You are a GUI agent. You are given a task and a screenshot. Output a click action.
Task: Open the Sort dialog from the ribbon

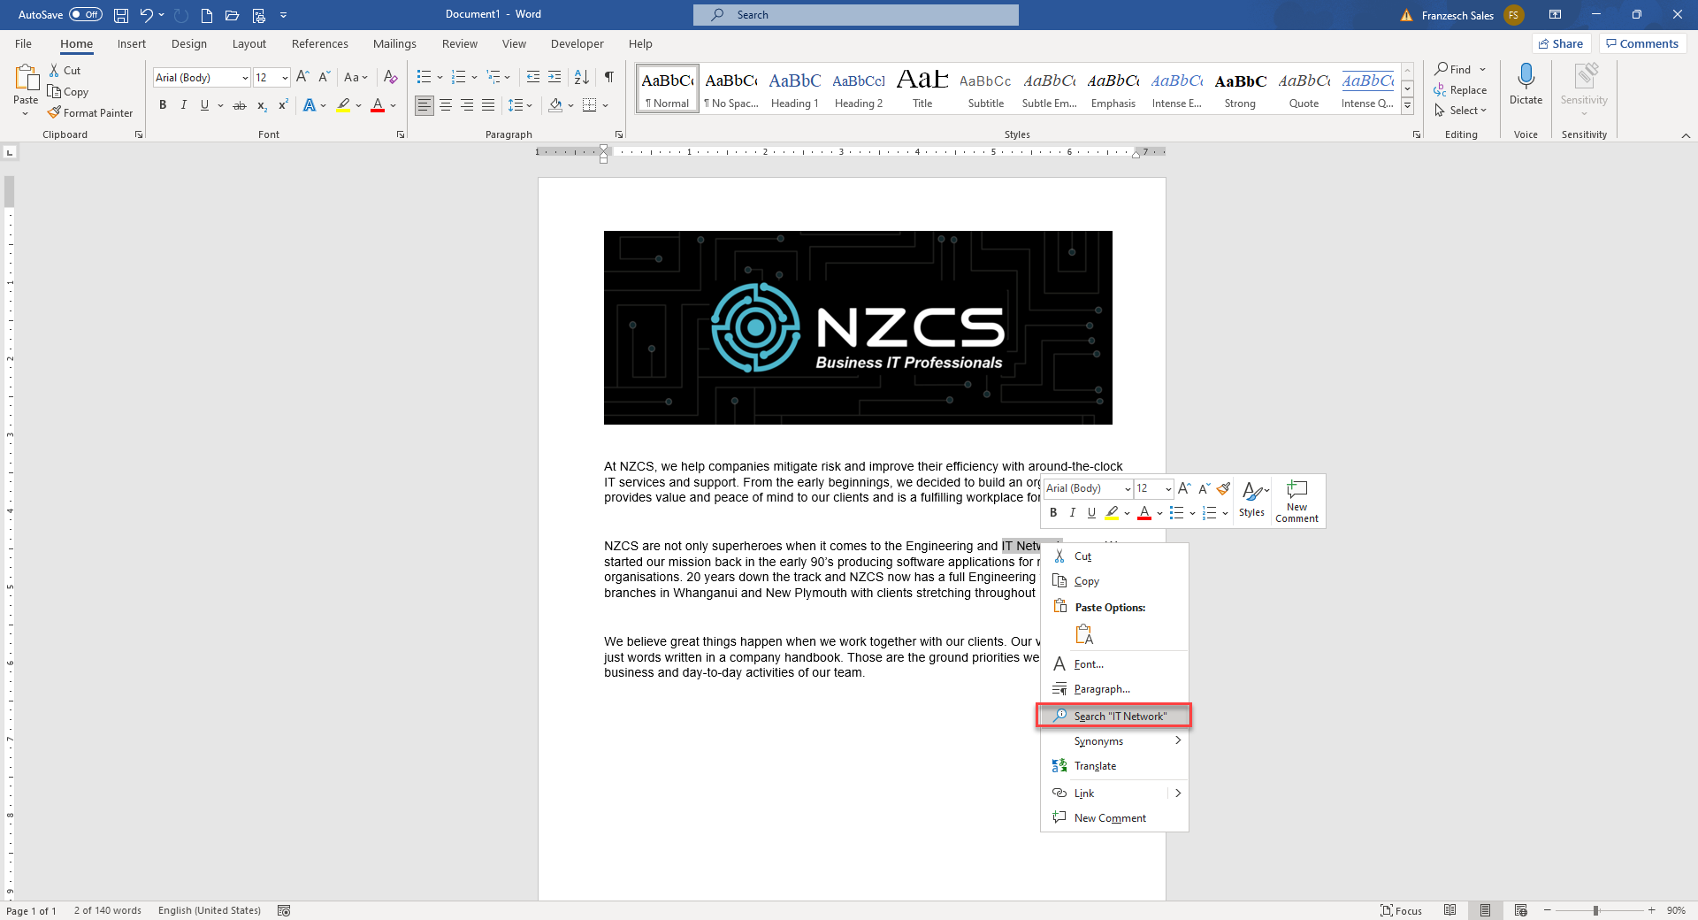[x=581, y=77]
